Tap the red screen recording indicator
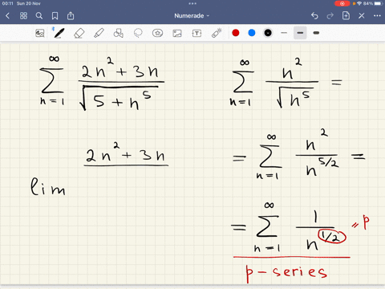385x289 pixels. coord(342,3)
